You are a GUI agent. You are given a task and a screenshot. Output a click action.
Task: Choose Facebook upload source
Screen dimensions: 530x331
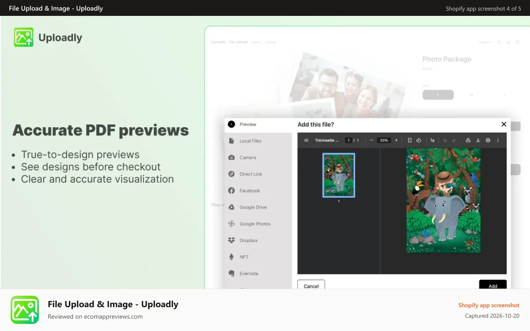tap(258, 191)
